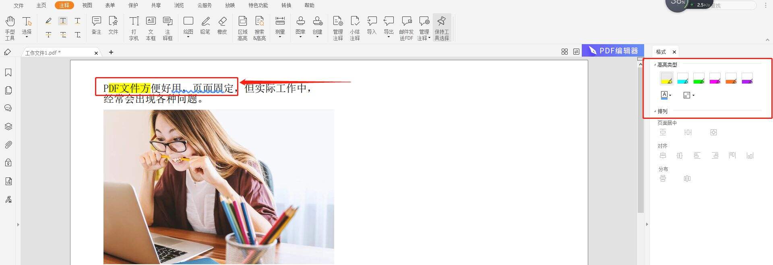Choose the cyan highlight color
The height and width of the screenshot is (265, 773).
click(x=683, y=78)
